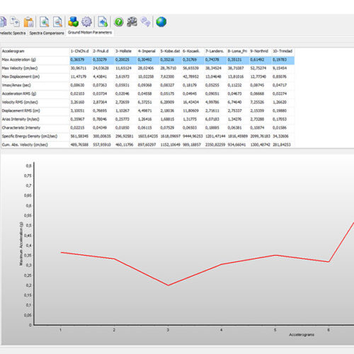Click the paste clipboard toolbar icon
Image resolution: width=354 pixels, height=354 pixels.
pyautogui.click(x=28, y=22)
